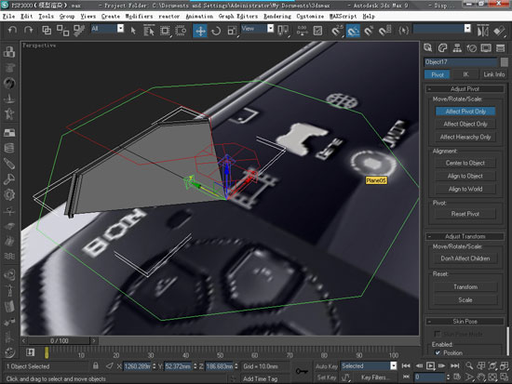Open the View reference coordinate dropdown

[x=270, y=29]
